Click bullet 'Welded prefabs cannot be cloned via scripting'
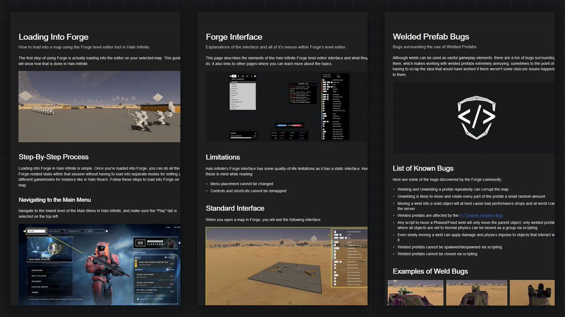The image size is (565, 317). click(437, 254)
